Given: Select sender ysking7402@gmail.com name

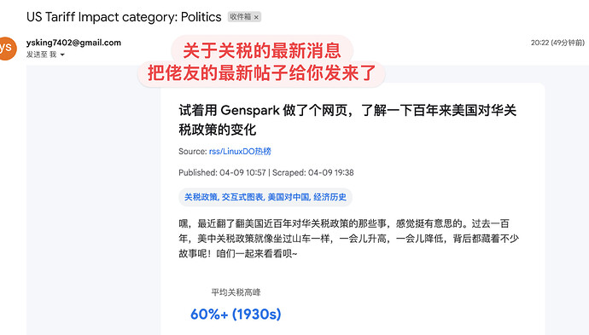Looking at the screenshot, I should [x=73, y=43].
